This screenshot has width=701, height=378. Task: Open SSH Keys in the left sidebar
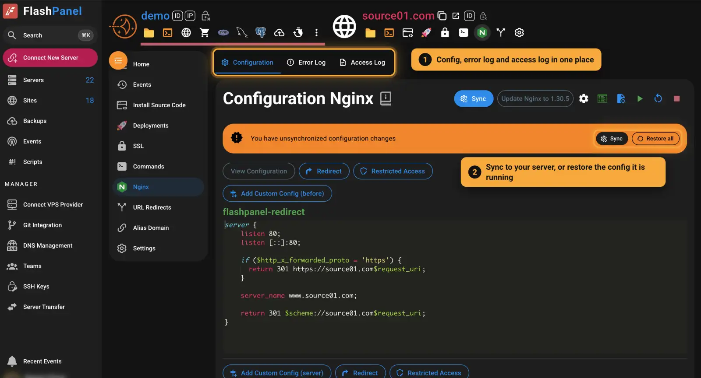point(51,287)
